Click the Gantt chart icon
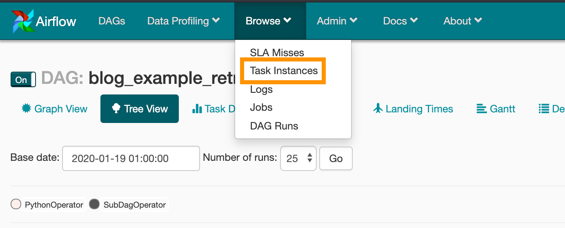 point(482,109)
